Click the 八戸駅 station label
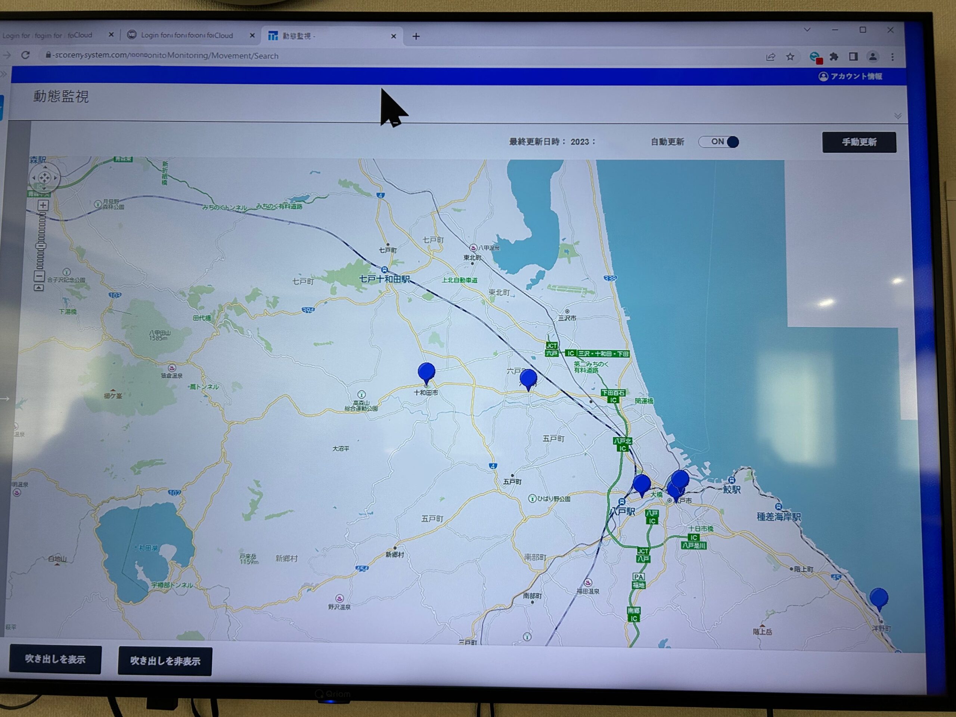 click(623, 511)
